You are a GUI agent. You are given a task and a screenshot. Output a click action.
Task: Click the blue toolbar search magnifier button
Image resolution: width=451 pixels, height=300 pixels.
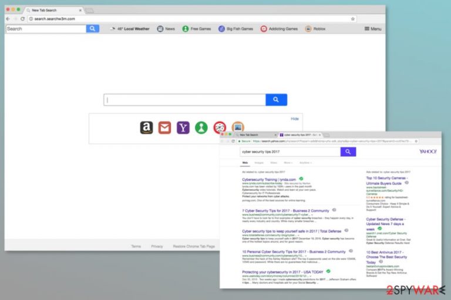pyautogui.click(x=92, y=29)
